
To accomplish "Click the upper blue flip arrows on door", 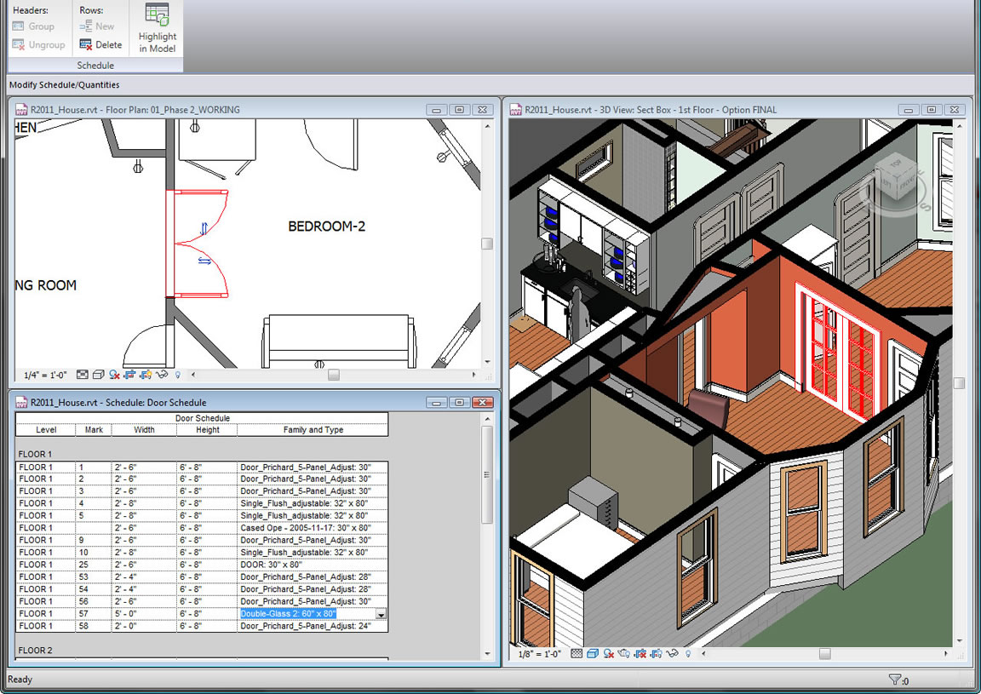I will 204,229.
